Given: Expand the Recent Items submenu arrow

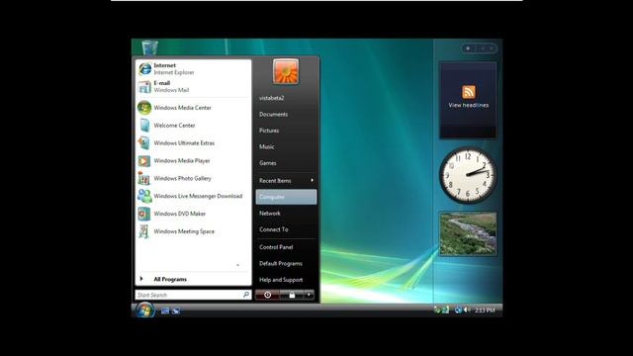Looking at the screenshot, I should click(x=313, y=180).
